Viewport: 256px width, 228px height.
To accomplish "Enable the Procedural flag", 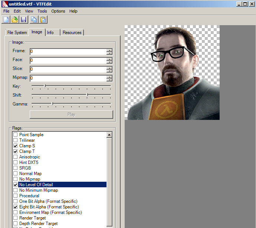I will click(x=16, y=196).
